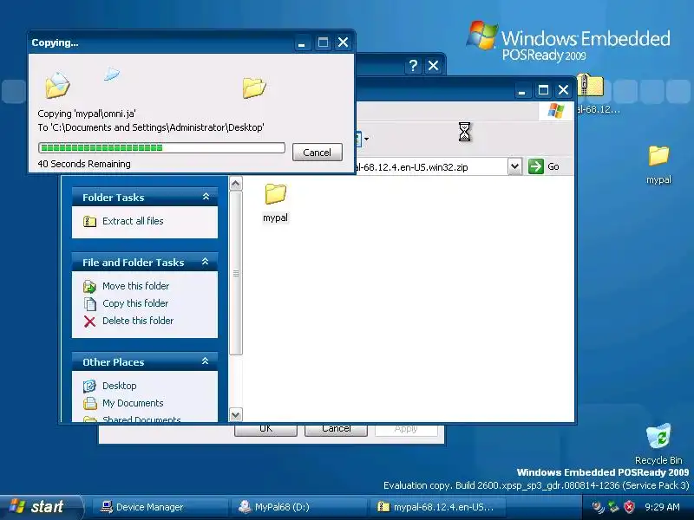Open the mypal folder in zip window
The width and height of the screenshot is (694, 520).
(275, 203)
